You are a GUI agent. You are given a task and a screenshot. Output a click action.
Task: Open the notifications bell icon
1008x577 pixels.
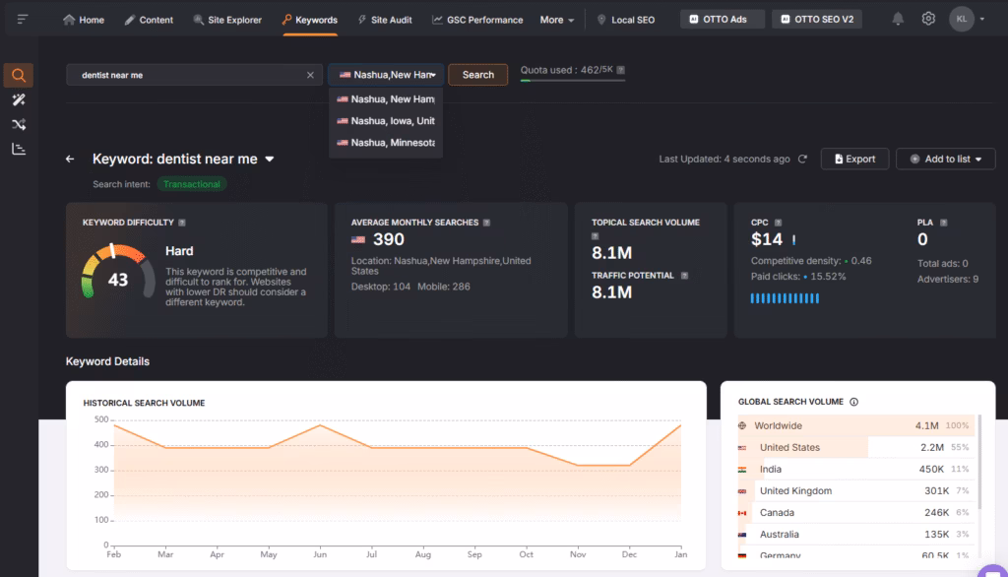point(898,19)
